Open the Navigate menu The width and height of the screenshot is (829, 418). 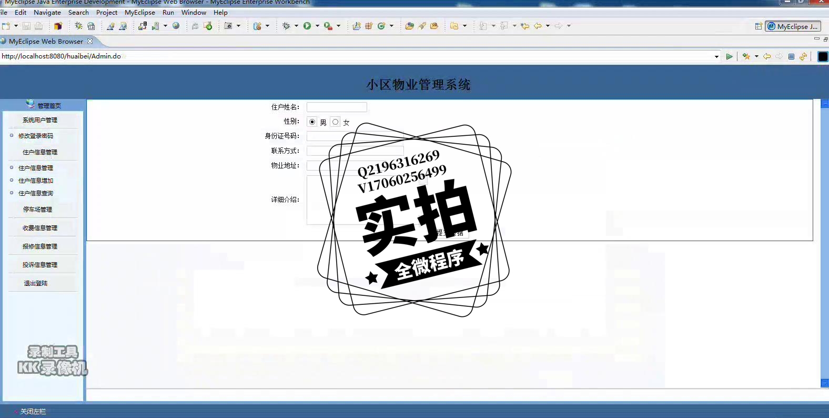[47, 13]
